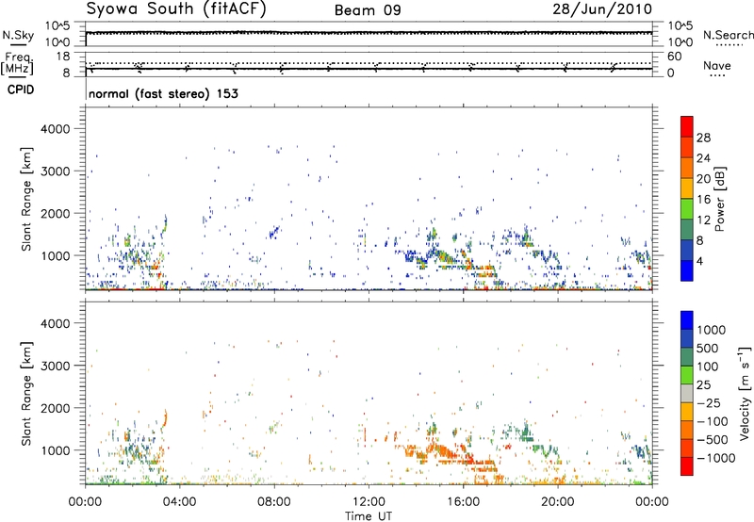Click the "Time UT" axis label
The image size is (754, 522).
369,516
